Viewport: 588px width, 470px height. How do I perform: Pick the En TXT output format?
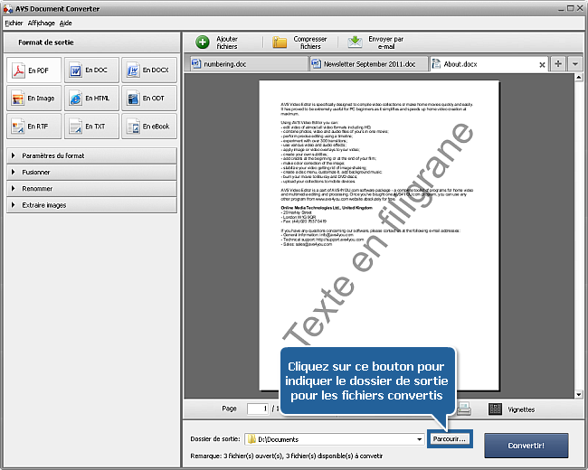point(91,127)
